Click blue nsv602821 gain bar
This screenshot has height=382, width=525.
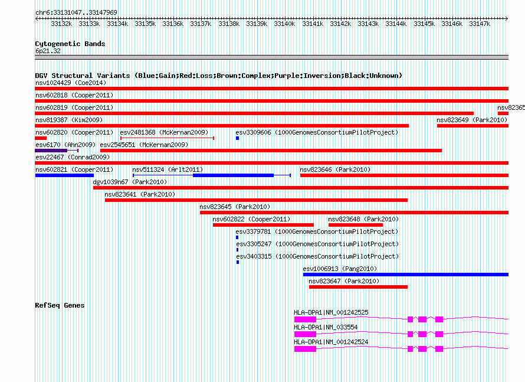64,175
